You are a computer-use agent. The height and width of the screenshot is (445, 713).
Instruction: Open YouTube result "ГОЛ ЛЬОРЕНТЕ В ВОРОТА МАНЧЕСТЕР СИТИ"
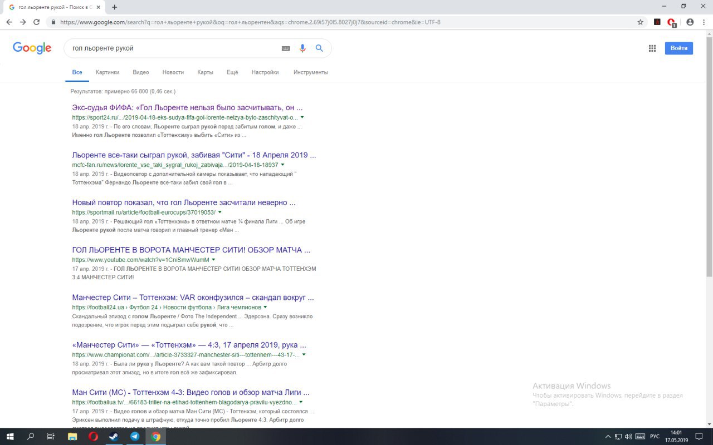(x=191, y=250)
